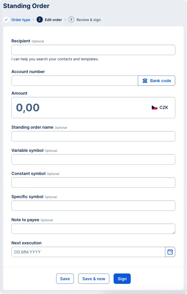The image size is (187, 294).
Task: Click the step 3 circle for Review & sign
Action: pos(71,19)
